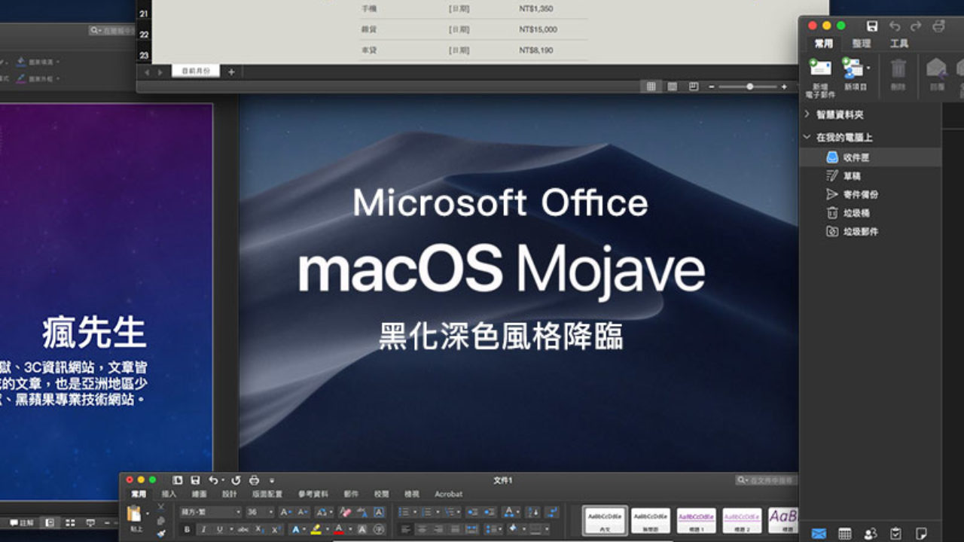Open the Insert tab in Word
This screenshot has width=964, height=542.
(169, 494)
